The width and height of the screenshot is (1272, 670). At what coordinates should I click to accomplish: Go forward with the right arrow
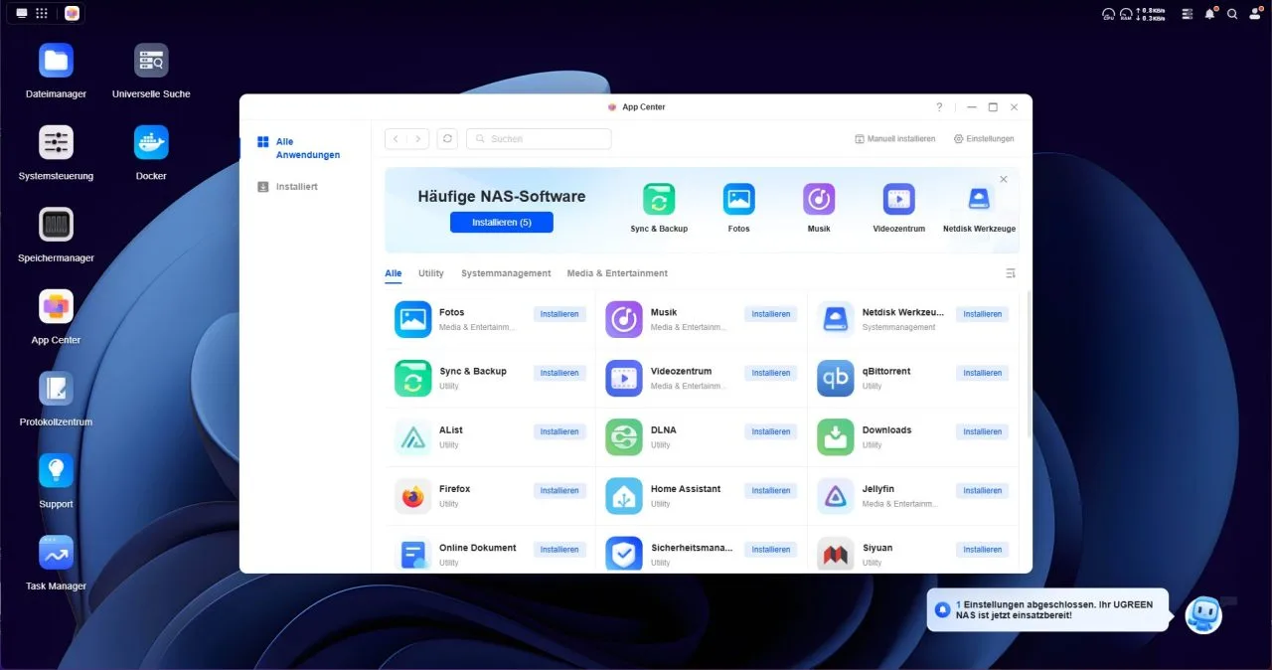click(418, 139)
